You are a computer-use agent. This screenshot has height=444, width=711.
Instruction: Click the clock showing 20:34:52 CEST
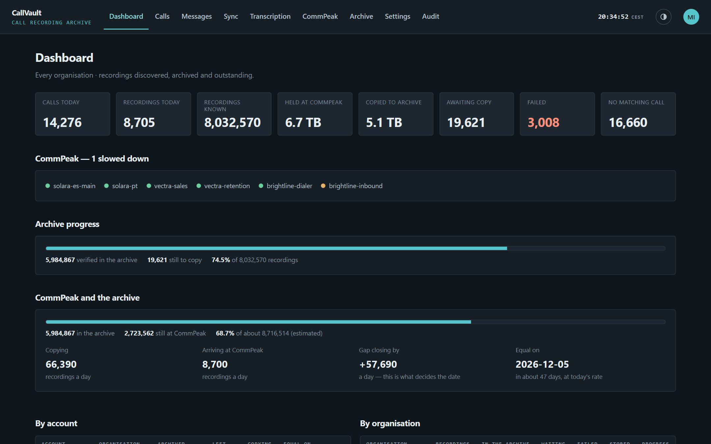click(x=620, y=17)
